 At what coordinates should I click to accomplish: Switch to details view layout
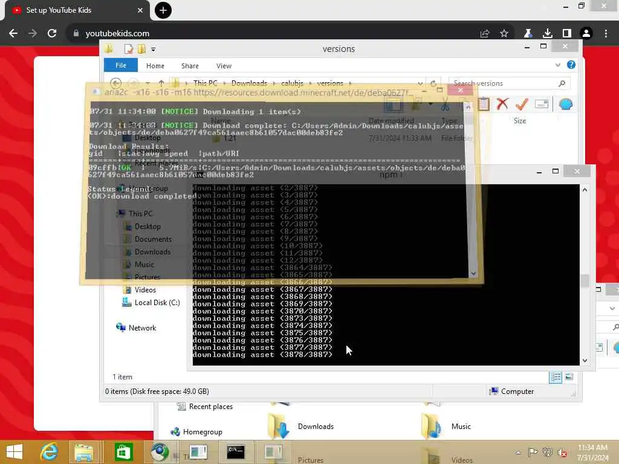pos(556,377)
